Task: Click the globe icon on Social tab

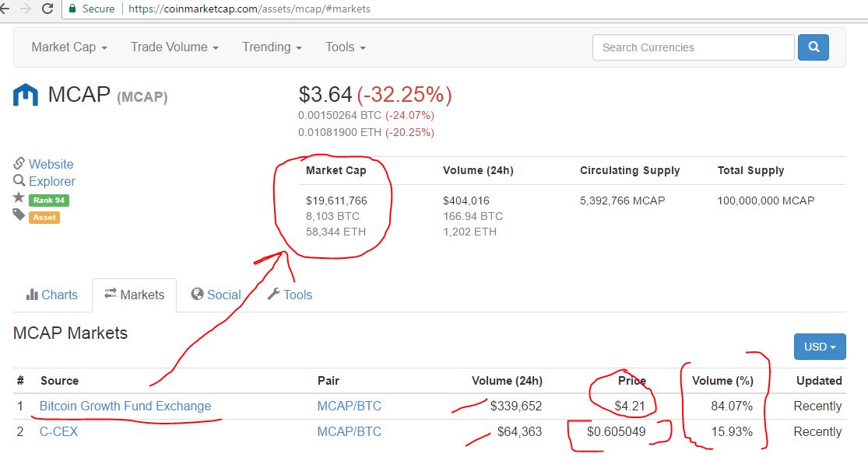Action: (197, 294)
